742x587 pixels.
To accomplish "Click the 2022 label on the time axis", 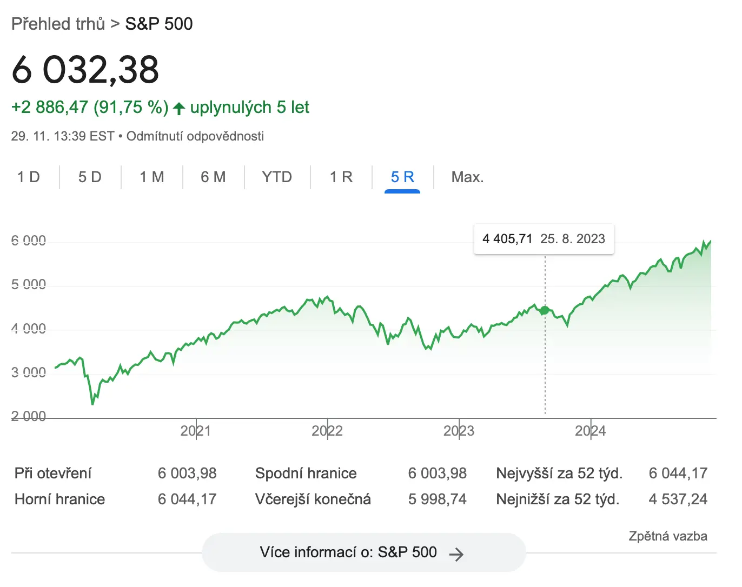I will point(327,431).
